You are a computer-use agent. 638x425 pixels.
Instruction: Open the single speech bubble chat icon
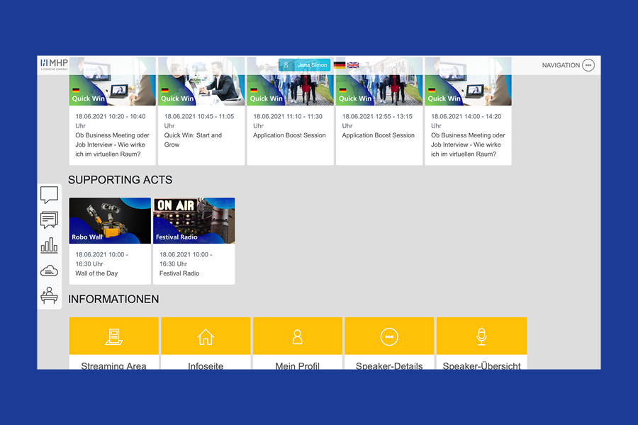(49, 195)
